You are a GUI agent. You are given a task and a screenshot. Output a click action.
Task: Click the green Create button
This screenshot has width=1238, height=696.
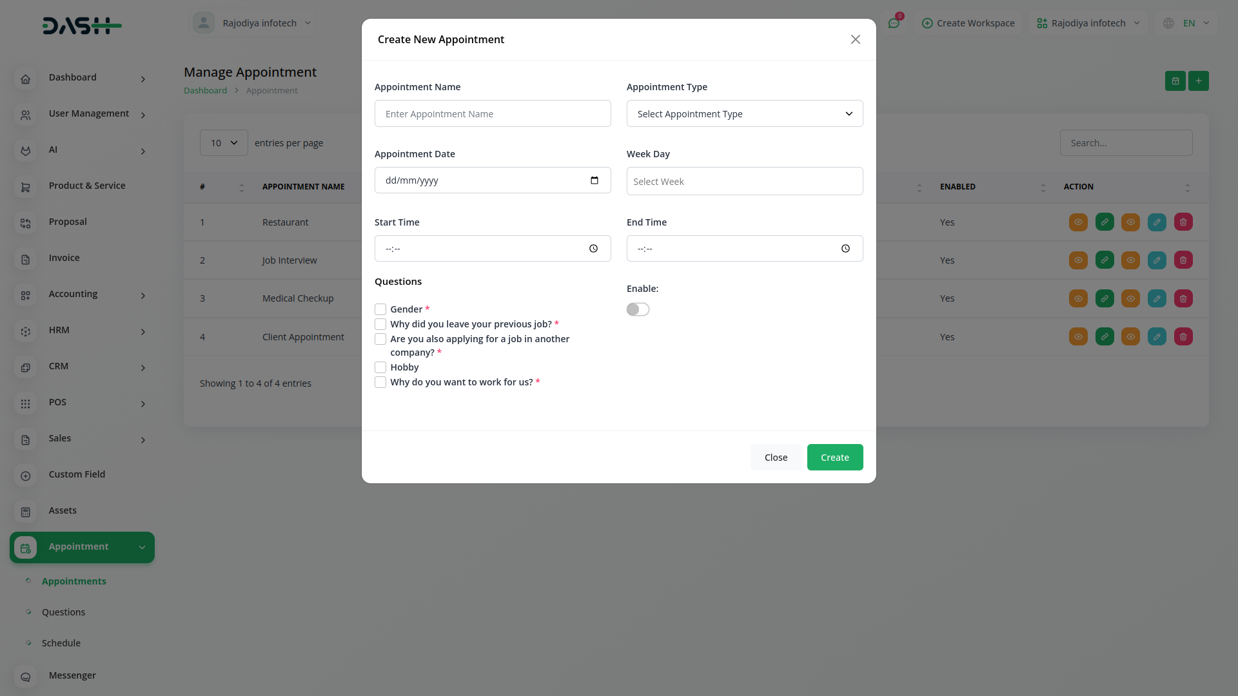(x=835, y=458)
